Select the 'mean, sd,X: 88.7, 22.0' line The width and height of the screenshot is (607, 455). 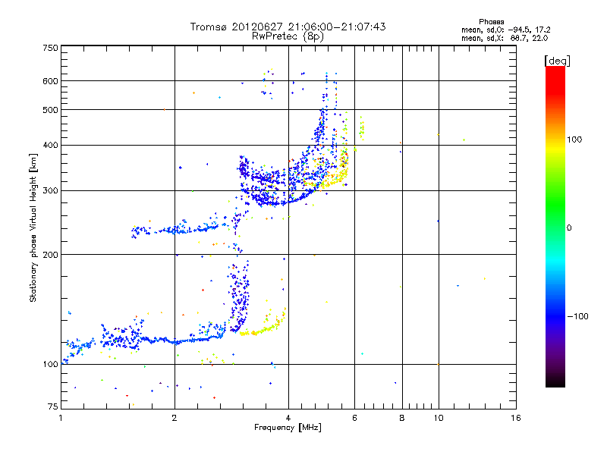click(505, 38)
